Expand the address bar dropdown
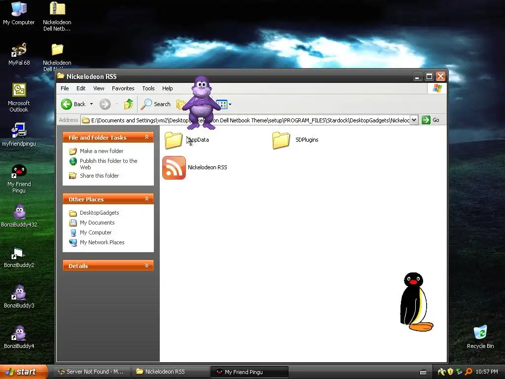505x379 pixels. pyautogui.click(x=414, y=120)
